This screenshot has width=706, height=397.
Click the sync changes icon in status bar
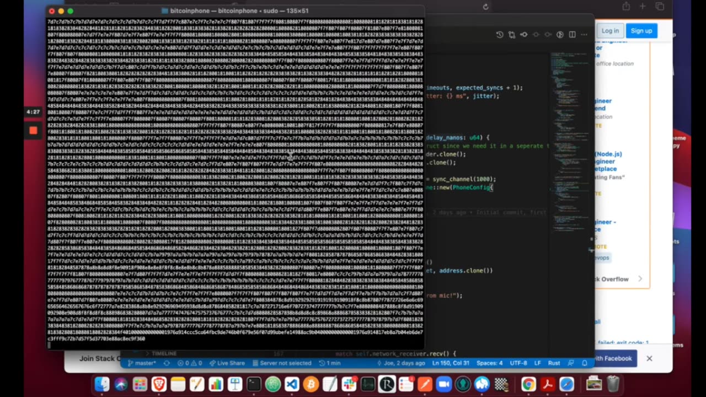click(x=167, y=363)
